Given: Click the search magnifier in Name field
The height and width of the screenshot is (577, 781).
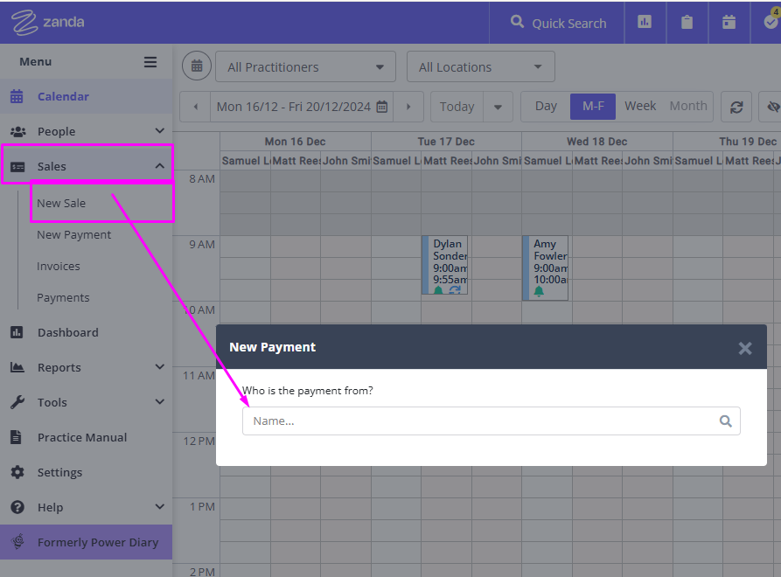Looking at the screenshot, I should point(726,421).
